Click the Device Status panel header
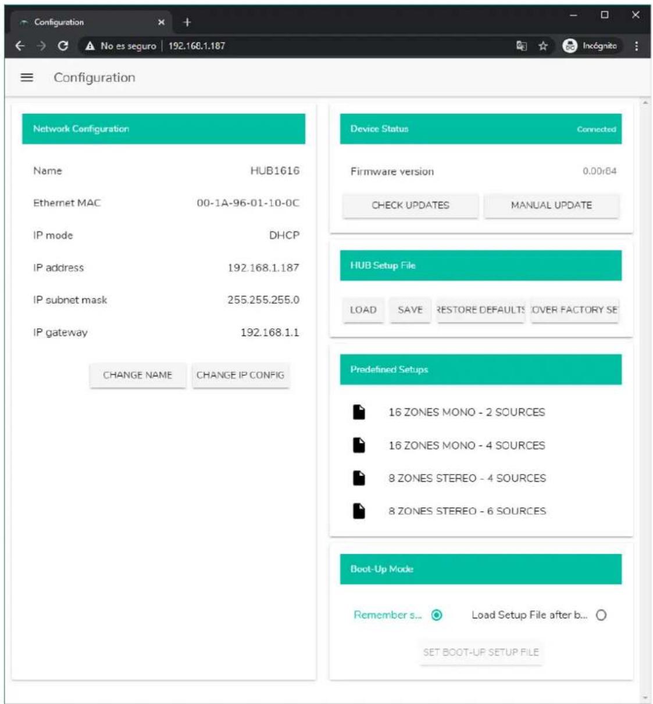 (x=481, y=129)
